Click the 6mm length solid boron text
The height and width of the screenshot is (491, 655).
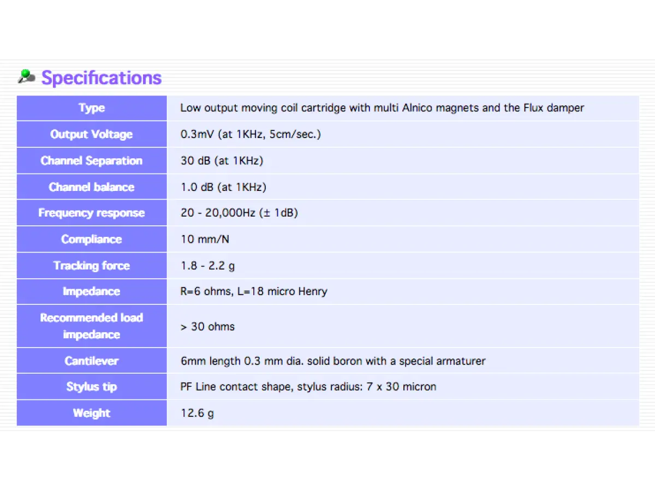333,361
